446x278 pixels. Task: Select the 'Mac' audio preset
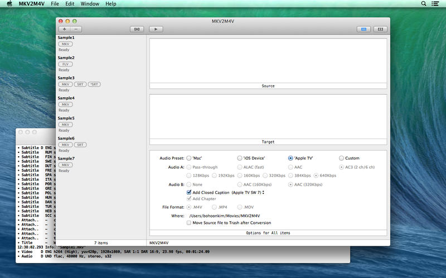(188, 158)
